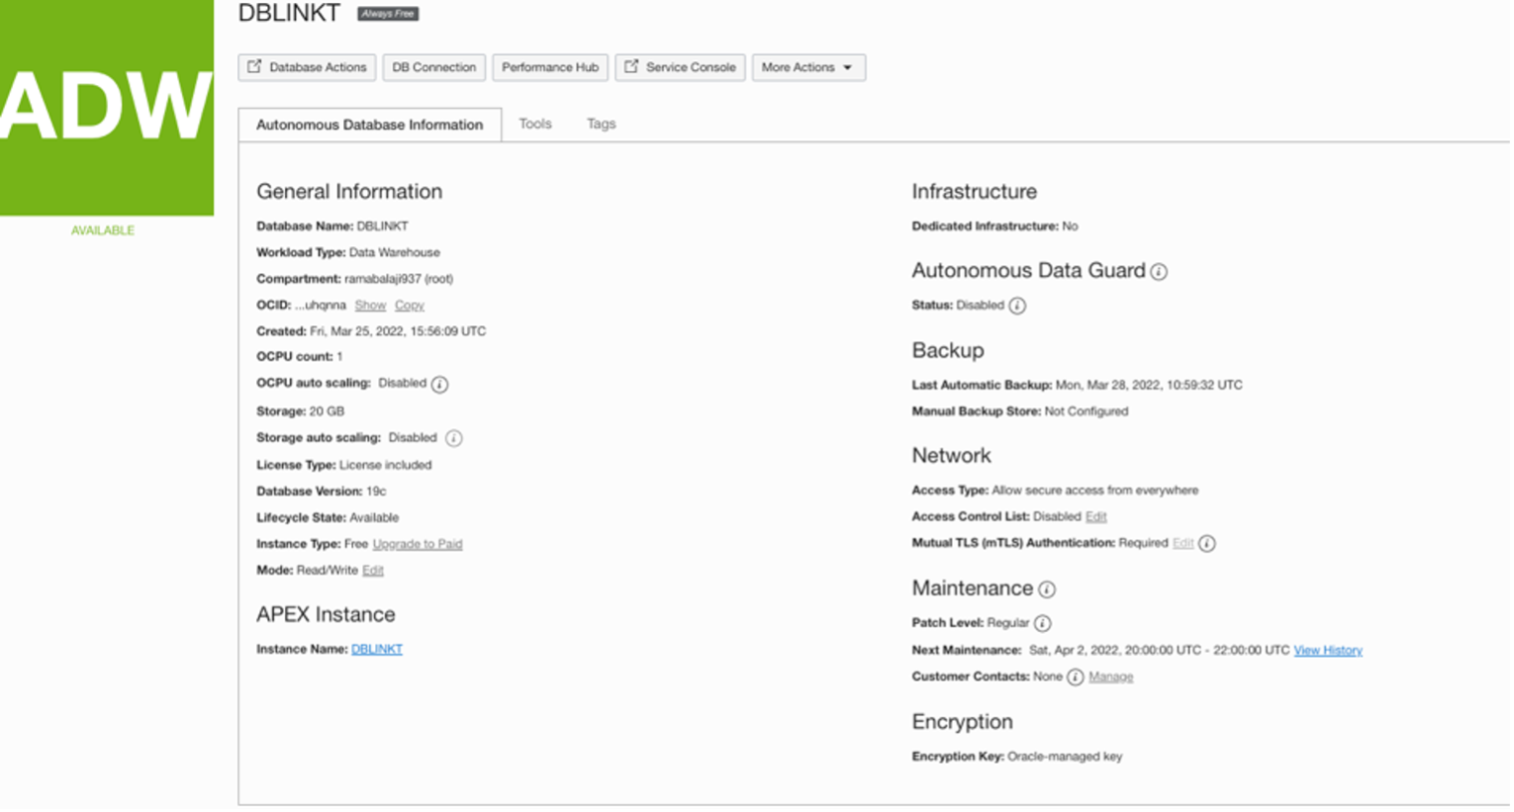
Task: Click info icon beside Data Guard Status Disabled
Action: pos(1017,306)
